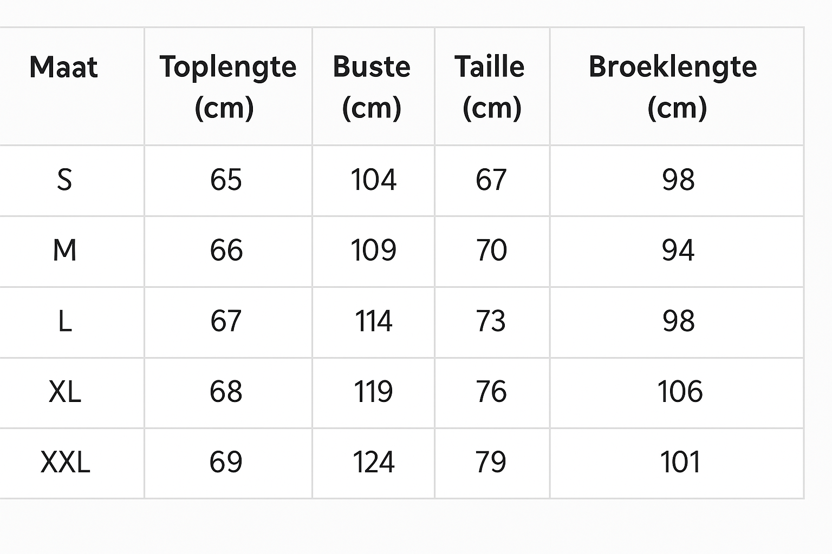Select Taille value 67 in row S

point(491,180)
